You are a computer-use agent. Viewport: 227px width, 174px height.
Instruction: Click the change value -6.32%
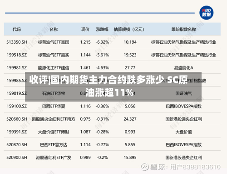click(102, 42)
